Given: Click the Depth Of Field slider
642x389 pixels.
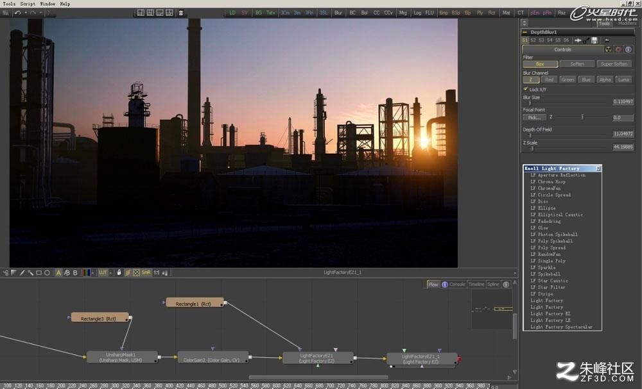Looking at the screenshot, I should (567, 135).
